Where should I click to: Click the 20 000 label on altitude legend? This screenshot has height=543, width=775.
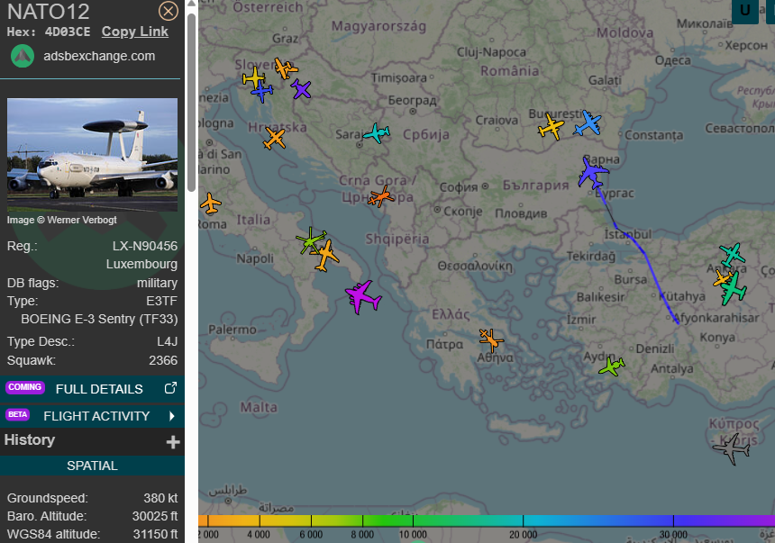pos(523,535)
